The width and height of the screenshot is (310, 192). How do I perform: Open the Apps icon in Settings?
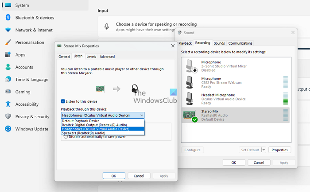8,54
